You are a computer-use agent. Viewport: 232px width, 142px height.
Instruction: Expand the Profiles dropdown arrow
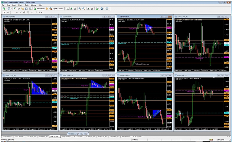point(11,9)
